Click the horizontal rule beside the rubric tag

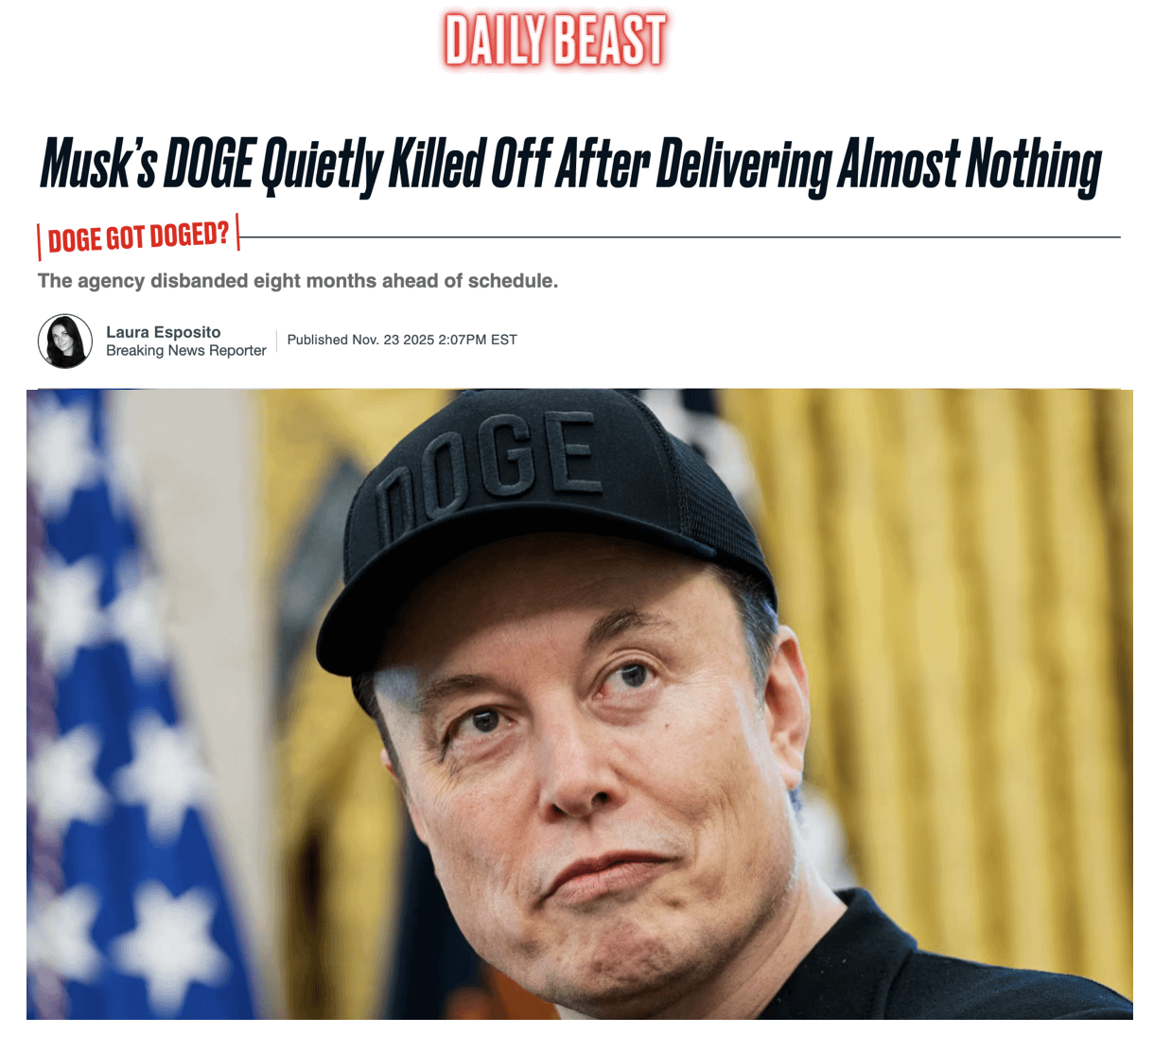(x=680, y=237)
